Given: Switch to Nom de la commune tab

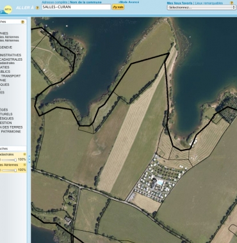Looking at the screenshot, I should coord(86,2).
